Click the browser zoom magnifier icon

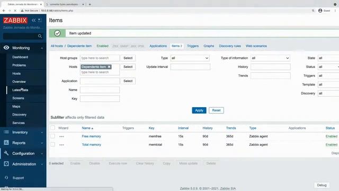tap(313, 11)
